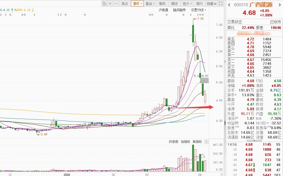Enter fullscreen chart mode icon
Viewport: 283px width, 176px height.
click(221, 4)
